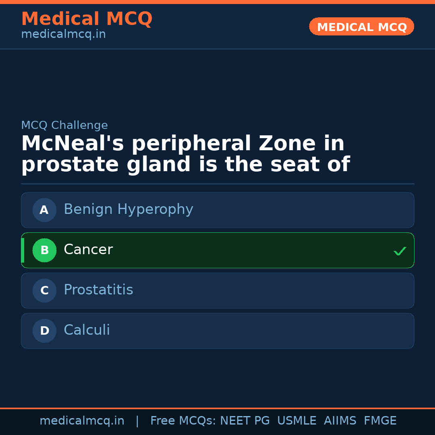Open the MCQ Challenge label link
The width and height of the screenshot is (435, 435).
[64, 125]
